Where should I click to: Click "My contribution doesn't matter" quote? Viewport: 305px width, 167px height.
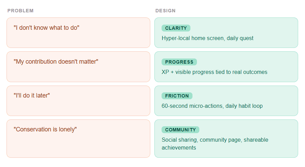56,62
